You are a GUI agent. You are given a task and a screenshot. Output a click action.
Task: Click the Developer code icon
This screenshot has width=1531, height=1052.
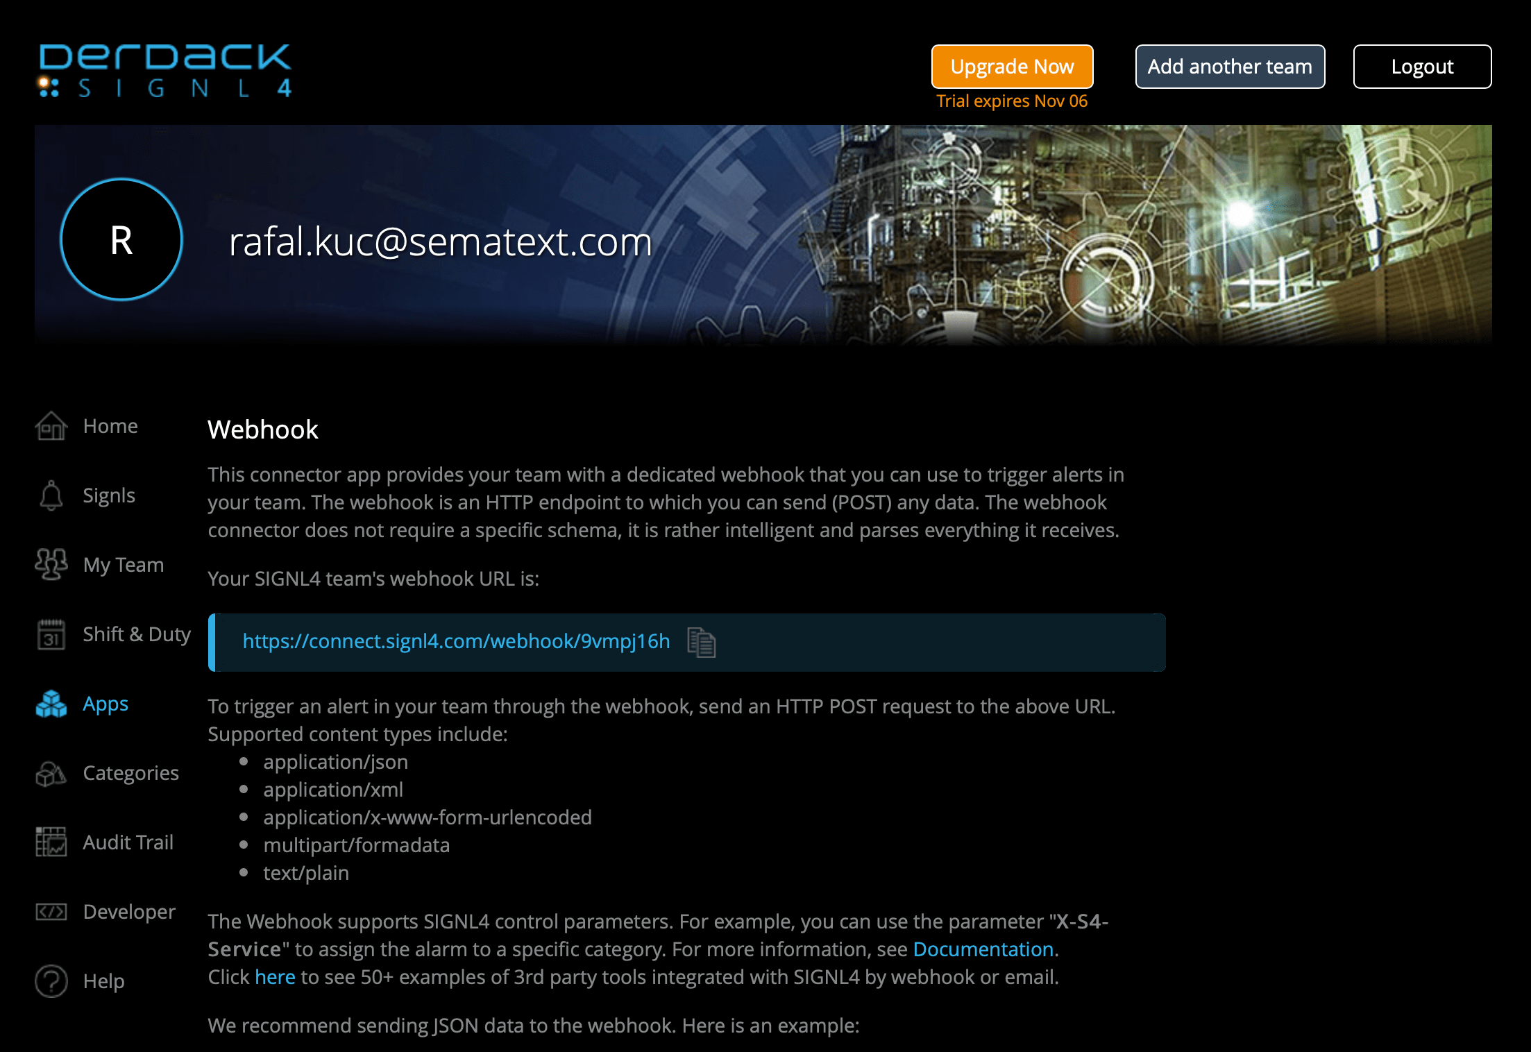point(51,911)
